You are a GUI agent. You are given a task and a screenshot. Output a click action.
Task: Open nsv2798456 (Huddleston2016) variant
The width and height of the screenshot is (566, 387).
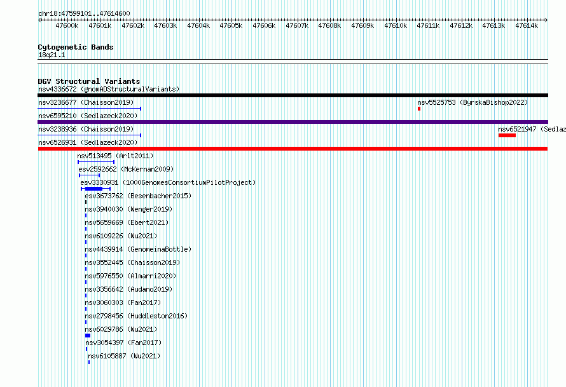click(136, 316)
